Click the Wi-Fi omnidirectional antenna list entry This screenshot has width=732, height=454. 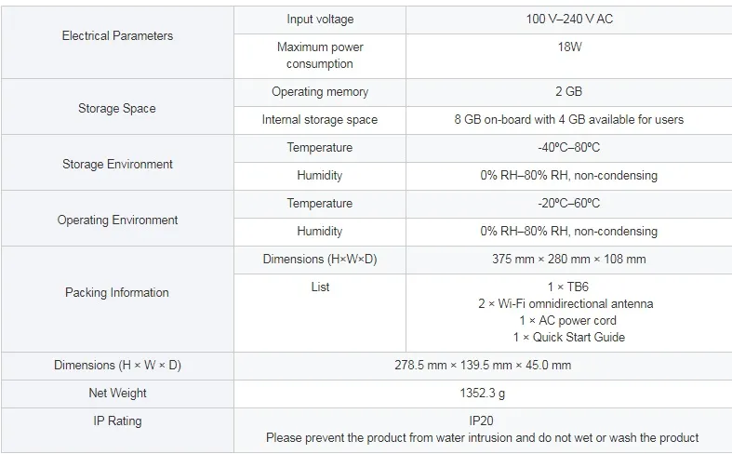tap(568, 304)
